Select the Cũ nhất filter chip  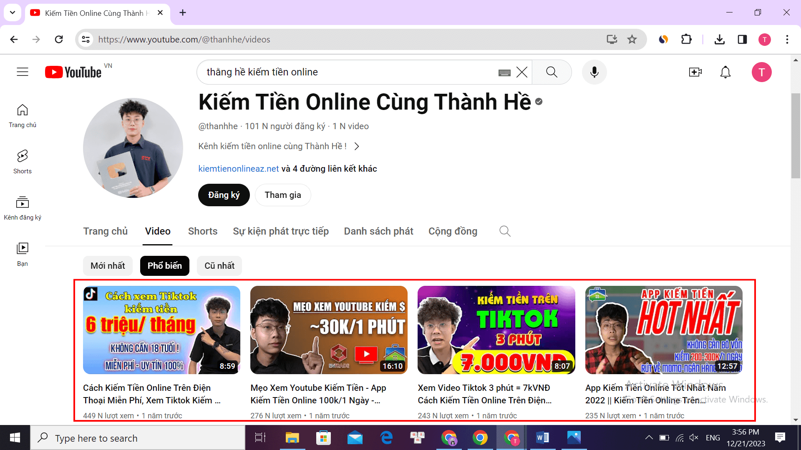(219, 266)
